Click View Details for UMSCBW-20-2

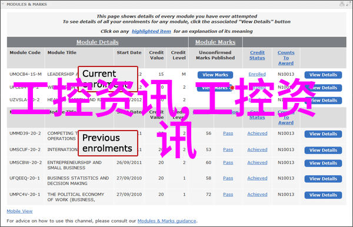[x=323, y=163]
